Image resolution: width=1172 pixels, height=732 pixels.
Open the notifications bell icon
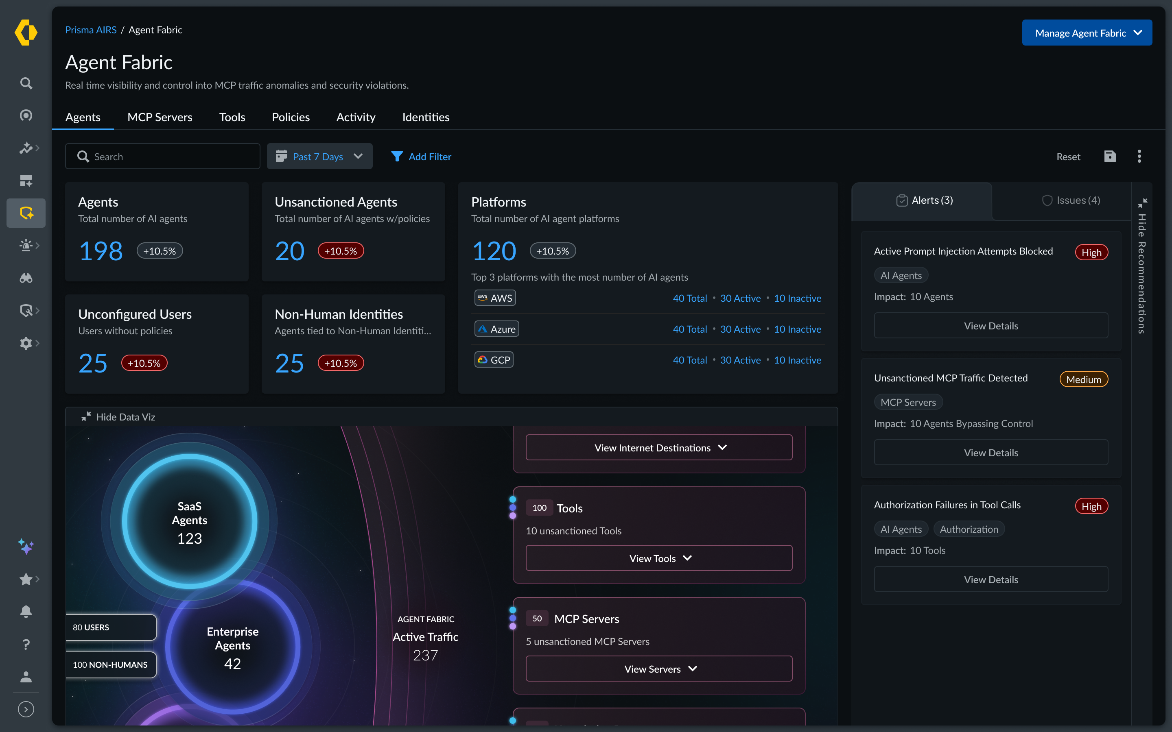click(26, 612)
